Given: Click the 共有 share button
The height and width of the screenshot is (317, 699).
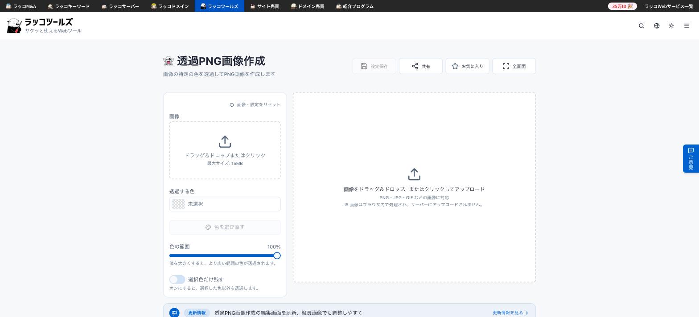Looking at the screenshot, I should click(x=421, y=66).
